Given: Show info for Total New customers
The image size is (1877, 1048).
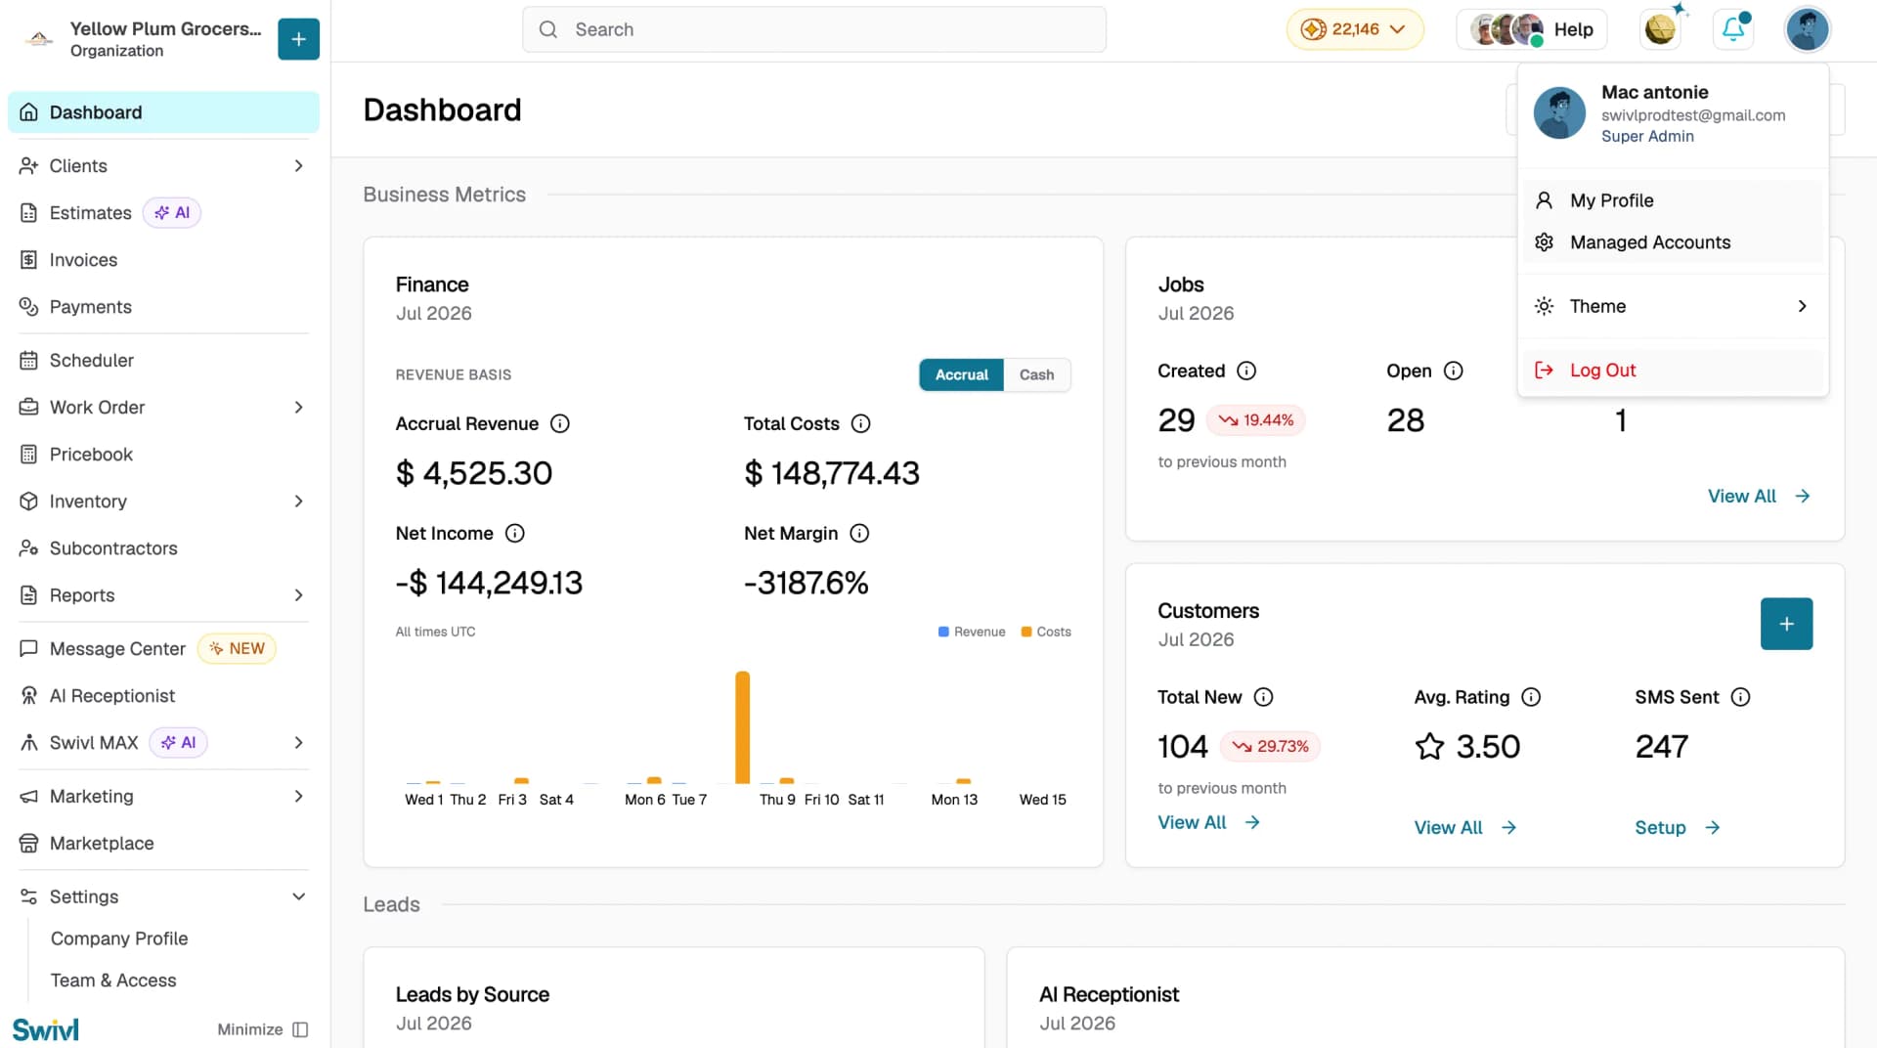Looking at the screenshot, I should tap(1263, 697).
